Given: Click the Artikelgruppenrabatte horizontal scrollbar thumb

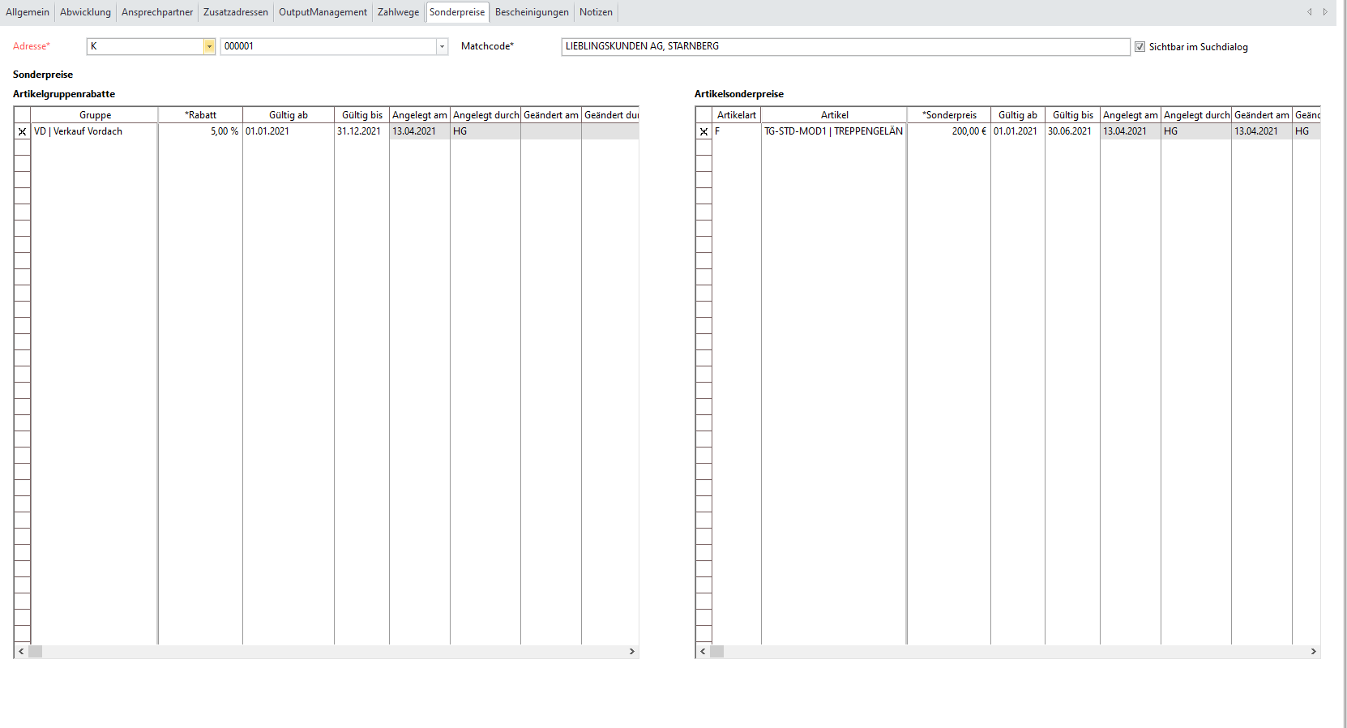Looking at the screenshot, I should [36, 652].
